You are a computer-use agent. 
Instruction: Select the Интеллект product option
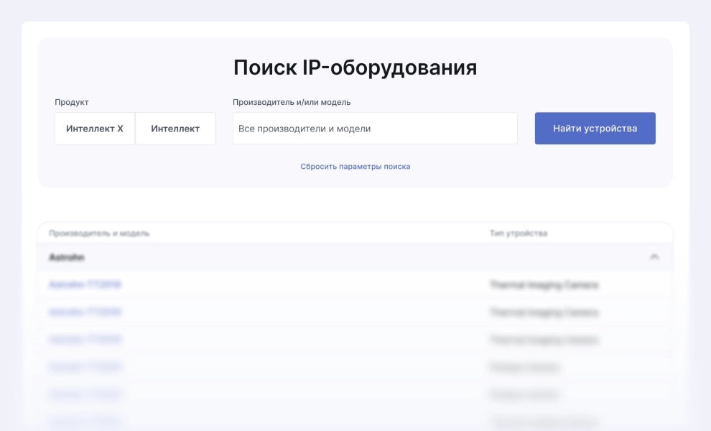click(175, 129)
